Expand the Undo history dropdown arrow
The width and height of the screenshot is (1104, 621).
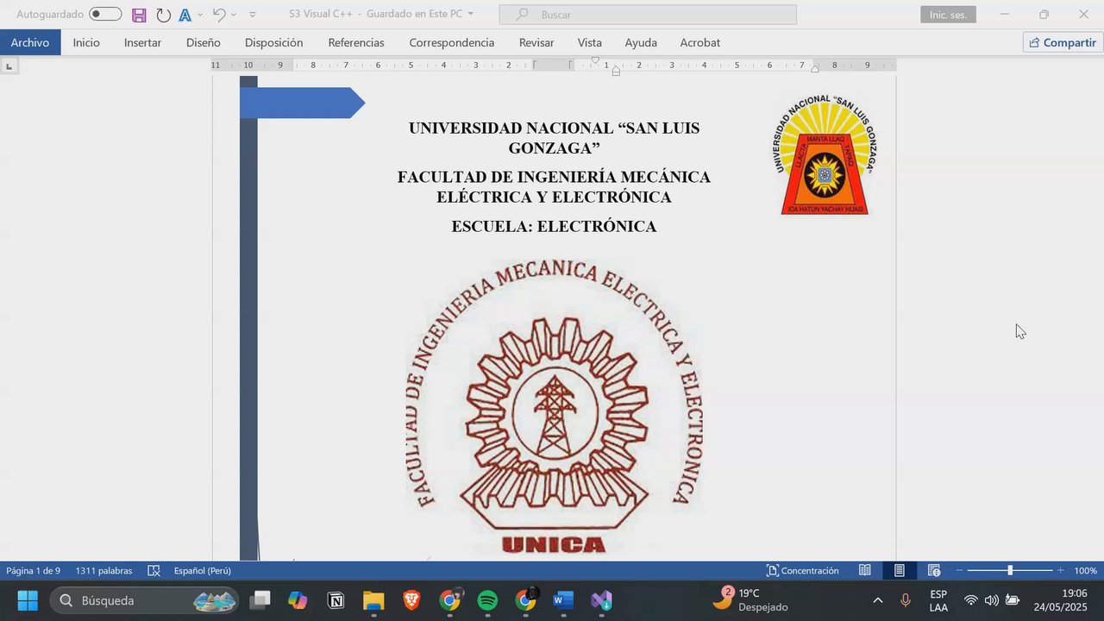[233, 15]
